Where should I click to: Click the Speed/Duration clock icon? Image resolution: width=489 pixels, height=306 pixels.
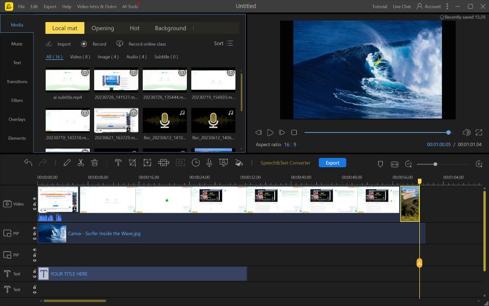(x=196, y=163)
